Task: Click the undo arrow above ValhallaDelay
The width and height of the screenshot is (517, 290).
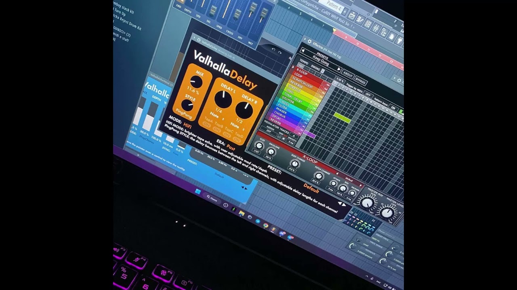Action: (x=273, y=49)
